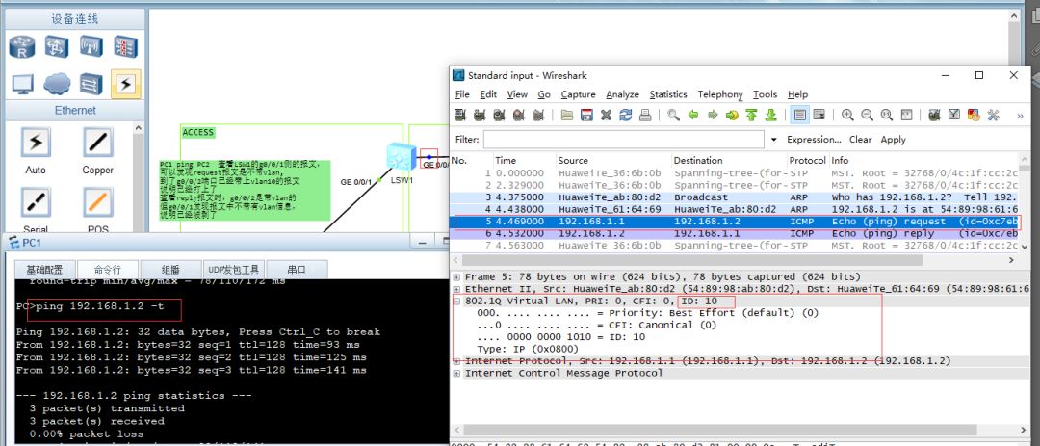Expand the Internet Protocol tree node
This screenshot has height=446, width=1040.
457,361
